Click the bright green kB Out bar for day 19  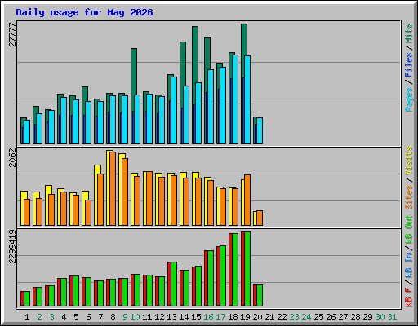click(247, 269)
